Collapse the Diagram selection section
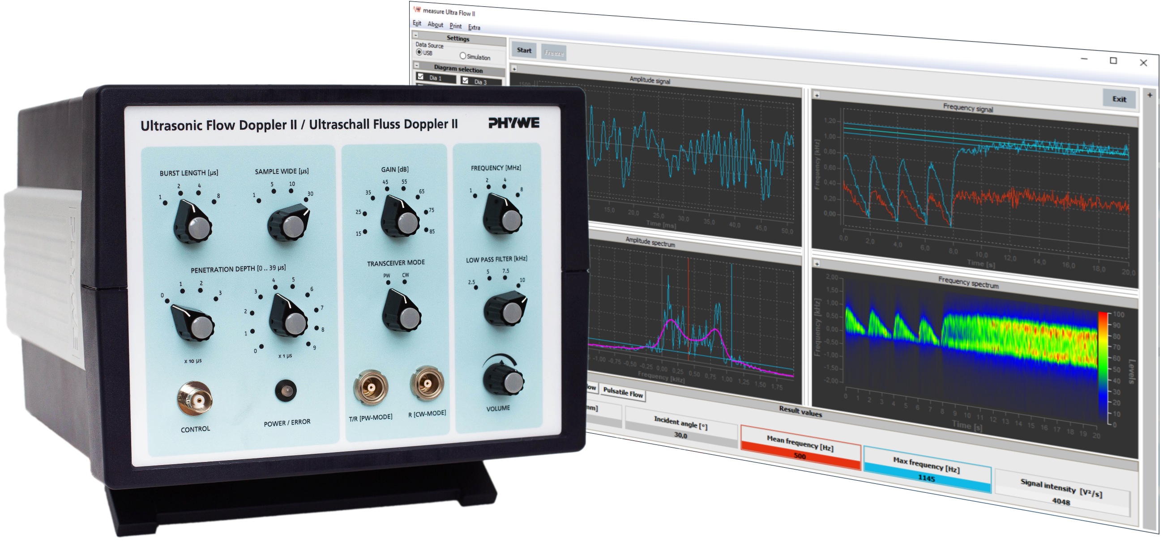This screenshot has width=1163, height=542. [x=417, y=65]
